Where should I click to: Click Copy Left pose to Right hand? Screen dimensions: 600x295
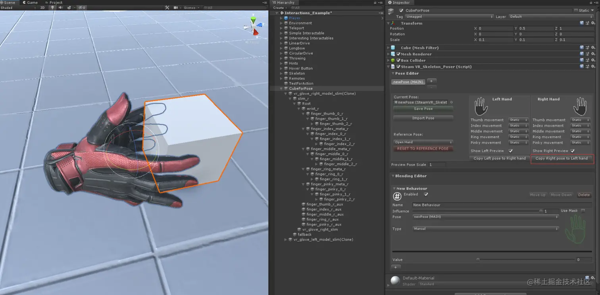coord(499,158)
